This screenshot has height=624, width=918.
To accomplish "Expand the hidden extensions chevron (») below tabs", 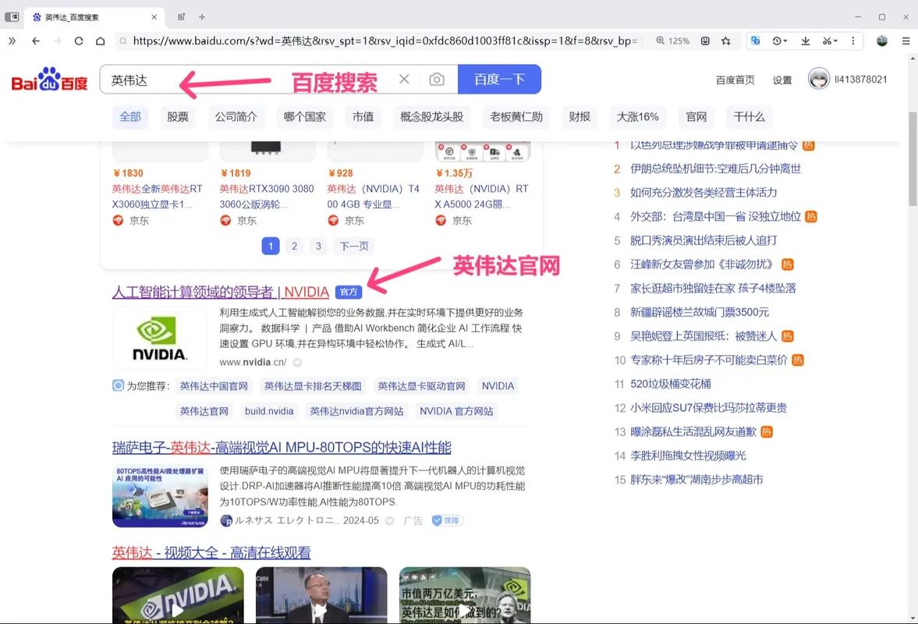I will pos(12,41).
